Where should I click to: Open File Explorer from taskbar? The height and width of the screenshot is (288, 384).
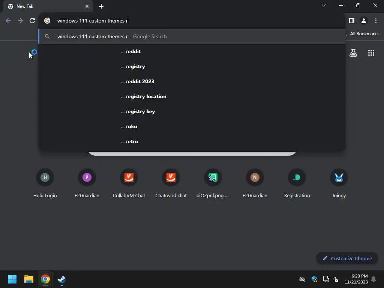coord(28,279)
